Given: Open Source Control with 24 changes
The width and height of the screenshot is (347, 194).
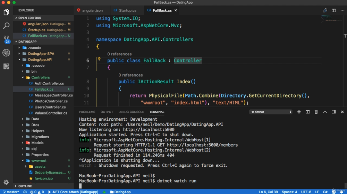Looking at the screenshot, I should pyautogui.click(x=6, y=39).
